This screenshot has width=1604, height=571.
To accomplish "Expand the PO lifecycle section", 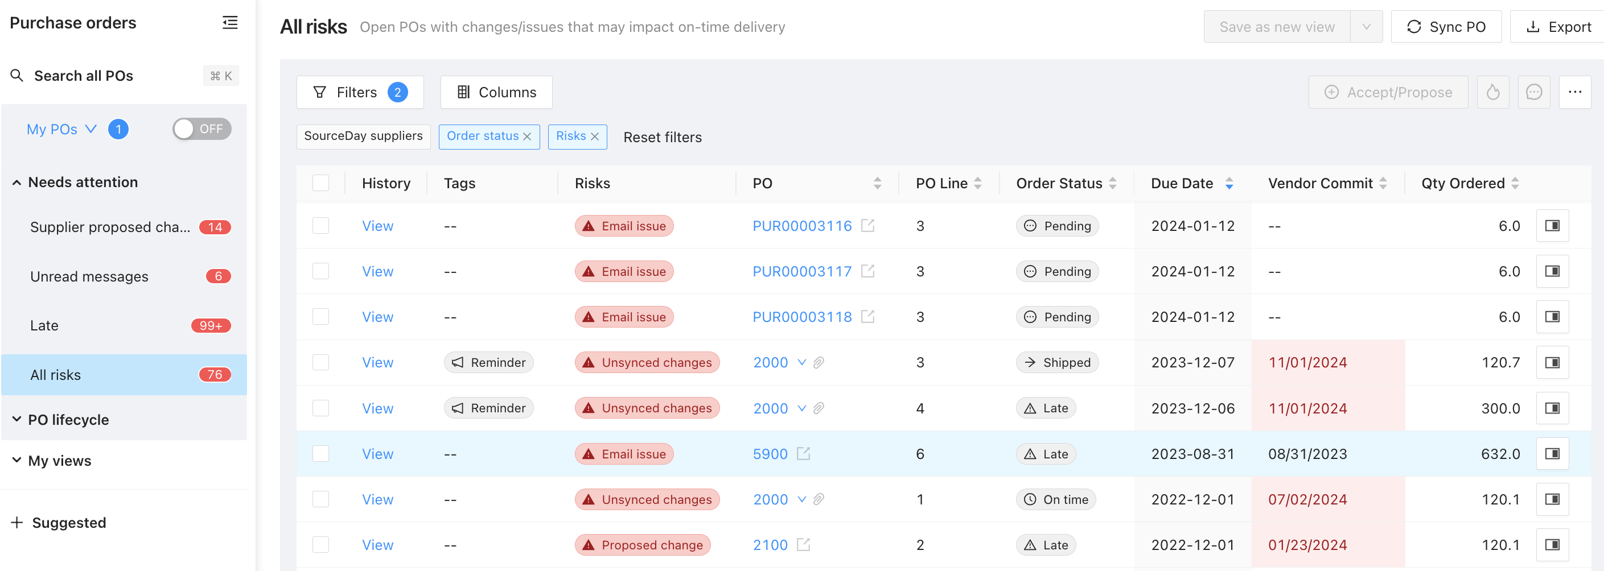I will coord(17,420).
